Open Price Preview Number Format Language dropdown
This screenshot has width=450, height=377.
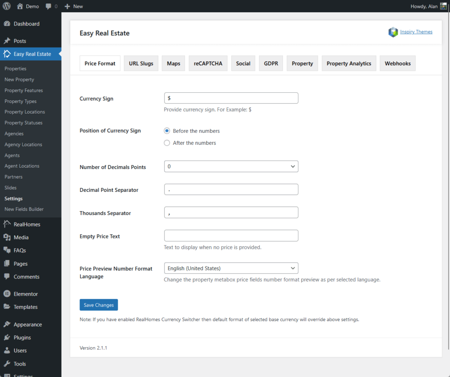click(x=231, y=268)
